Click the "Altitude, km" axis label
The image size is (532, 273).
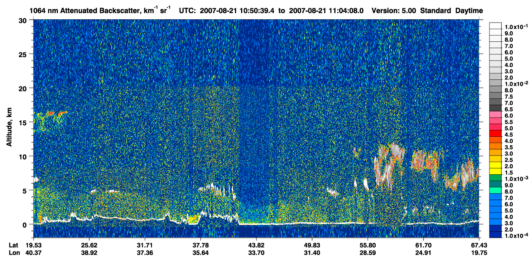click(x=9, y=128)
